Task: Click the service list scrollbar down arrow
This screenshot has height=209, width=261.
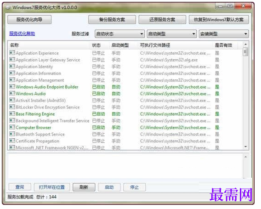Action: (245, 147)
